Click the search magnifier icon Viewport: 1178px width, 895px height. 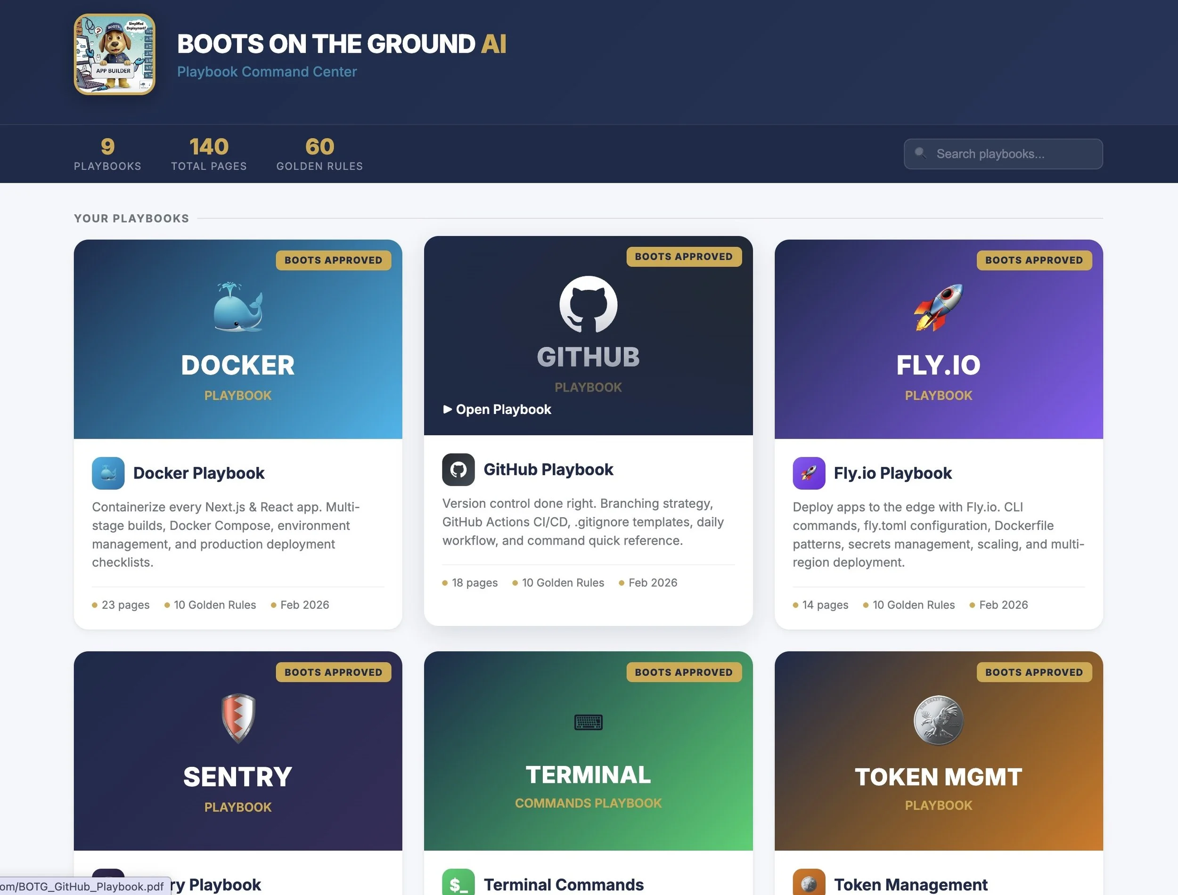[920, 154]
